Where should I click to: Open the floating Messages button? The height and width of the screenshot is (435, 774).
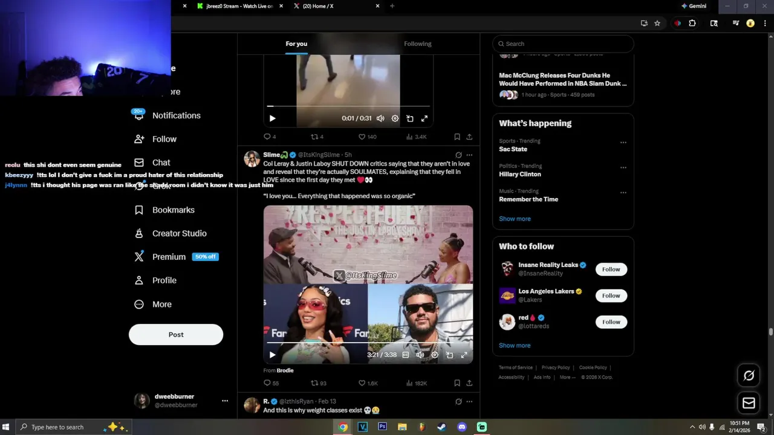[749, 403]
